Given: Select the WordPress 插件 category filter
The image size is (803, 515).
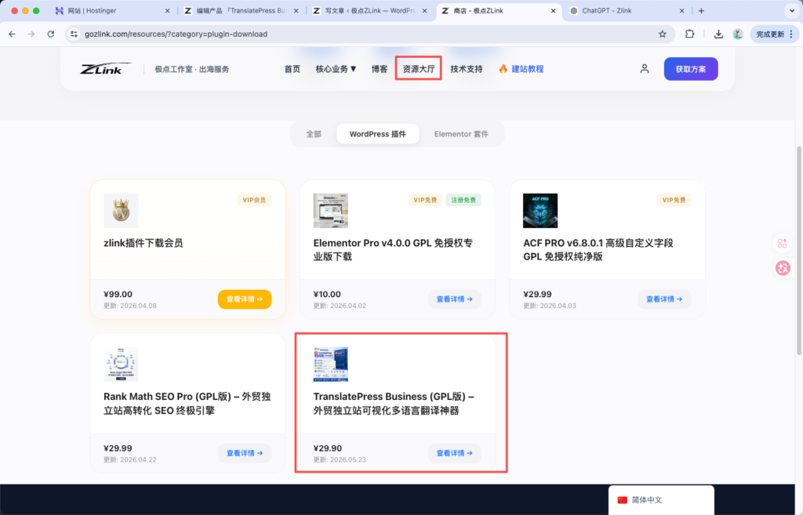Looking at the screenshot, I should [378, 134].
